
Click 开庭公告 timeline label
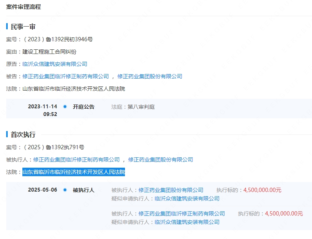click(84, 107)
